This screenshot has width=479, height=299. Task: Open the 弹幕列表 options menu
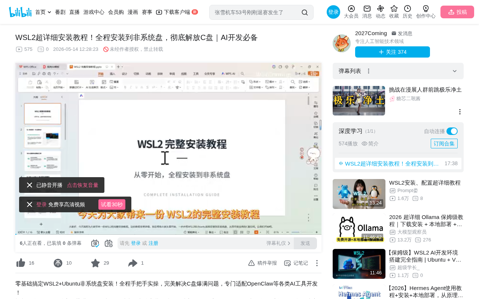click(369, 71)
